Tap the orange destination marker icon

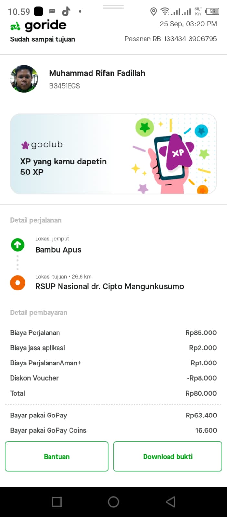tap(17, 283)
